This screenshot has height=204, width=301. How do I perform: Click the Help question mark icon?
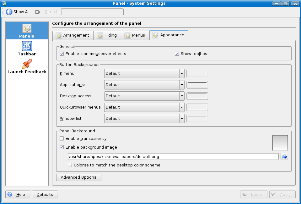[10, 194]
